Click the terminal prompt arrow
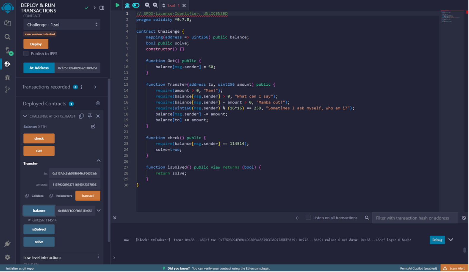The height and width of the screenshot is (272, 469). click(x=115, y=258)
